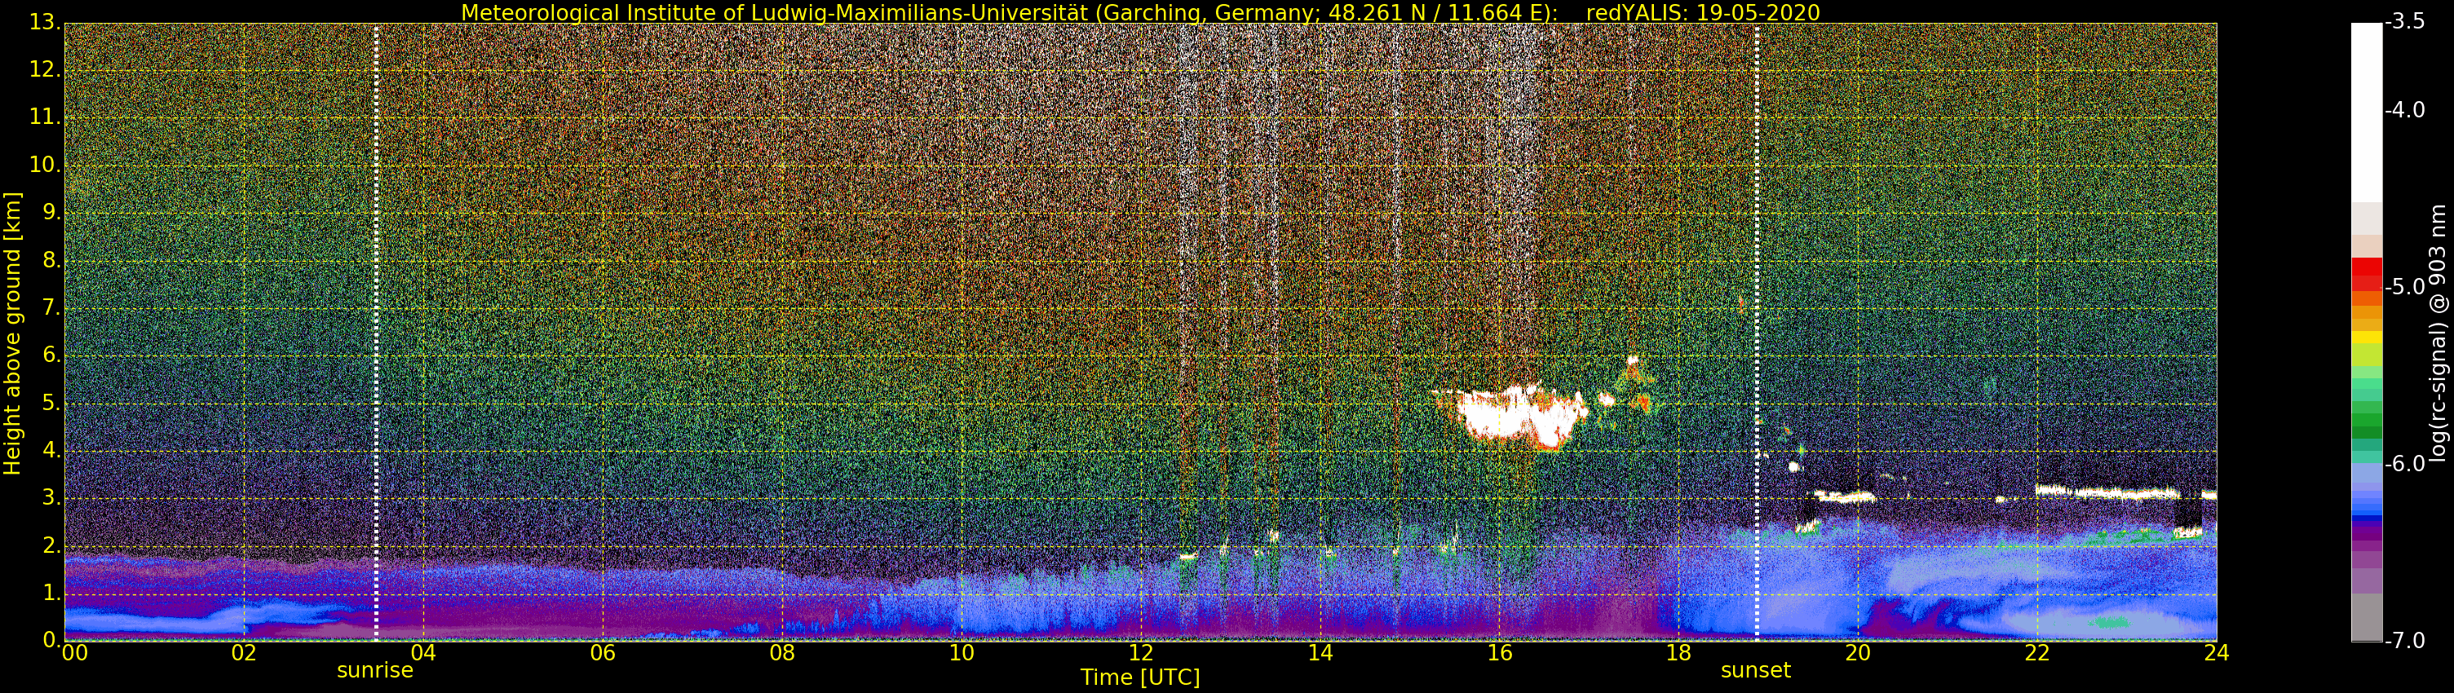Click the '-6.0' colorbar tick value
Viewport: 2454px width, 693px height.
[x=2405, y=465]
